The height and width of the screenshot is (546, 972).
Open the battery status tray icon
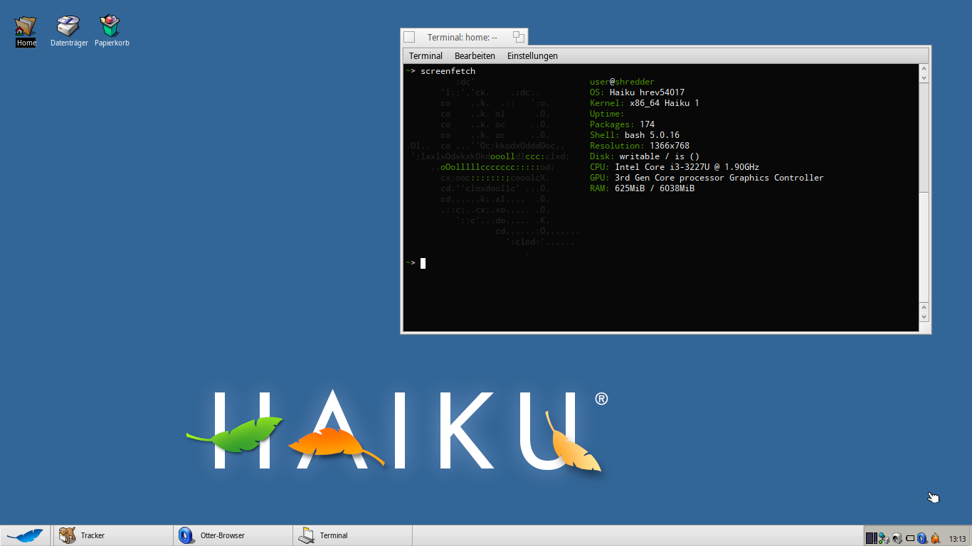click(x=910, y=538)
